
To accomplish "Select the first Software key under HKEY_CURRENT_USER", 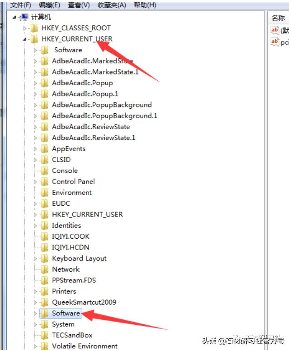I will [68, 50].
